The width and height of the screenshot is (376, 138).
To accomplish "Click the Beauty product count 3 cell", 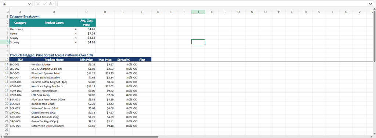I will coord(54,38).
